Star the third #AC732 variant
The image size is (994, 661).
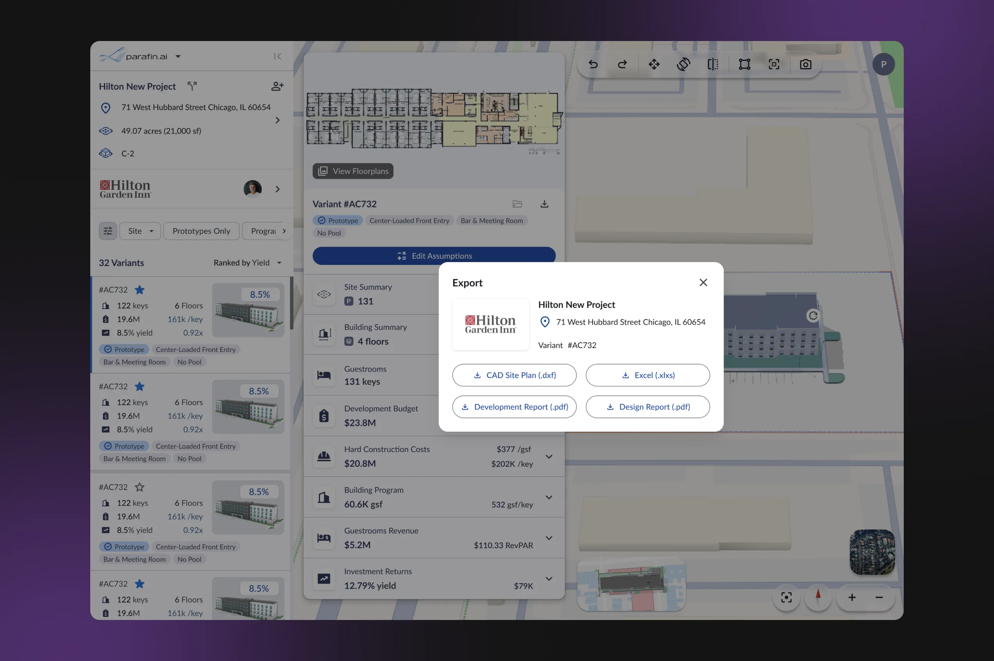[139, 487]
